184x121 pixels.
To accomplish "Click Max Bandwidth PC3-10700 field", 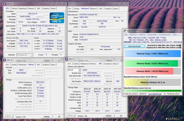I will [92, 76].
